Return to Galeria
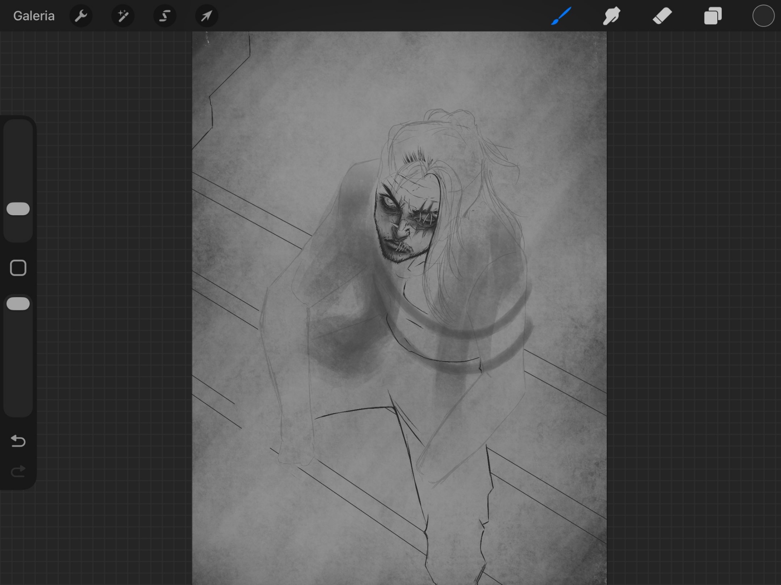 [34, 16]
